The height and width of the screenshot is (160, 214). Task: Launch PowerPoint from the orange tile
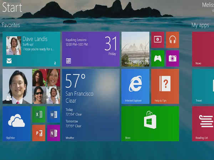[39, 133]
